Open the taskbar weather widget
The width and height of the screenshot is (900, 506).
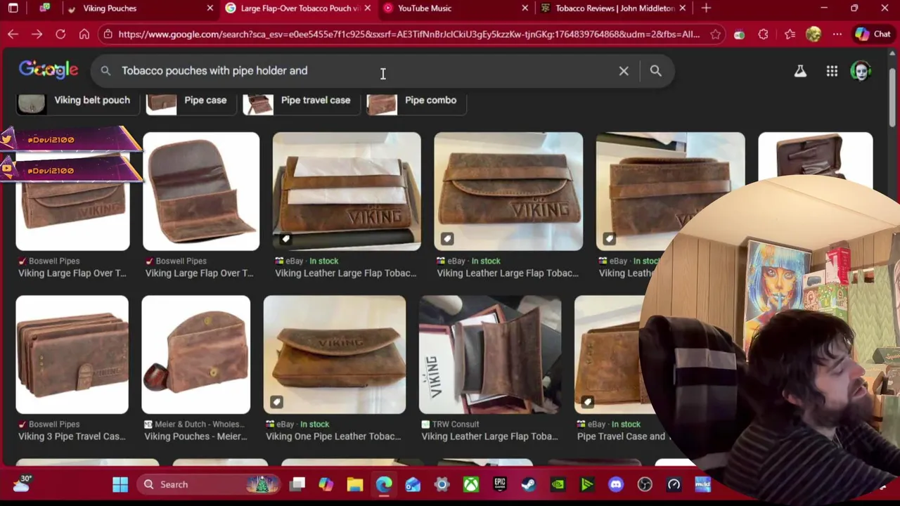[x=21, y=483]
